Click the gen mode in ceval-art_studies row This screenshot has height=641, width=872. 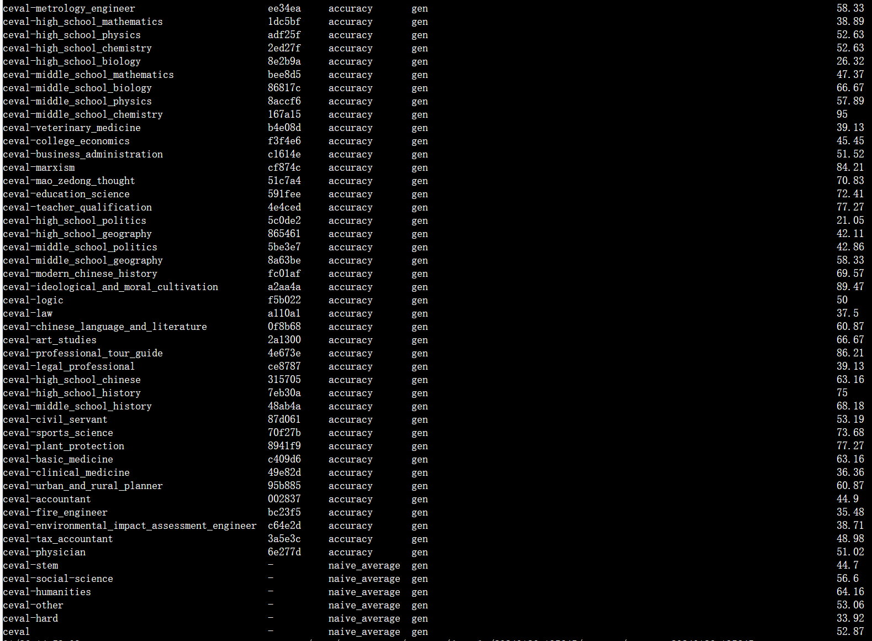pos(419,340)
